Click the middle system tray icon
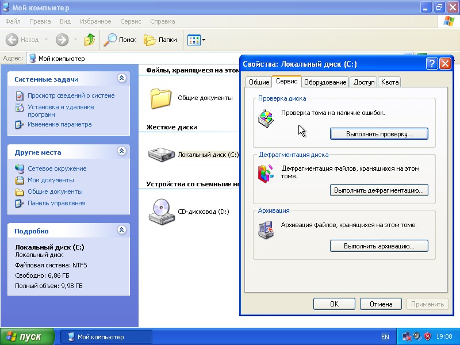The width and height of the screenshot is (460, 345). (417, 336)
